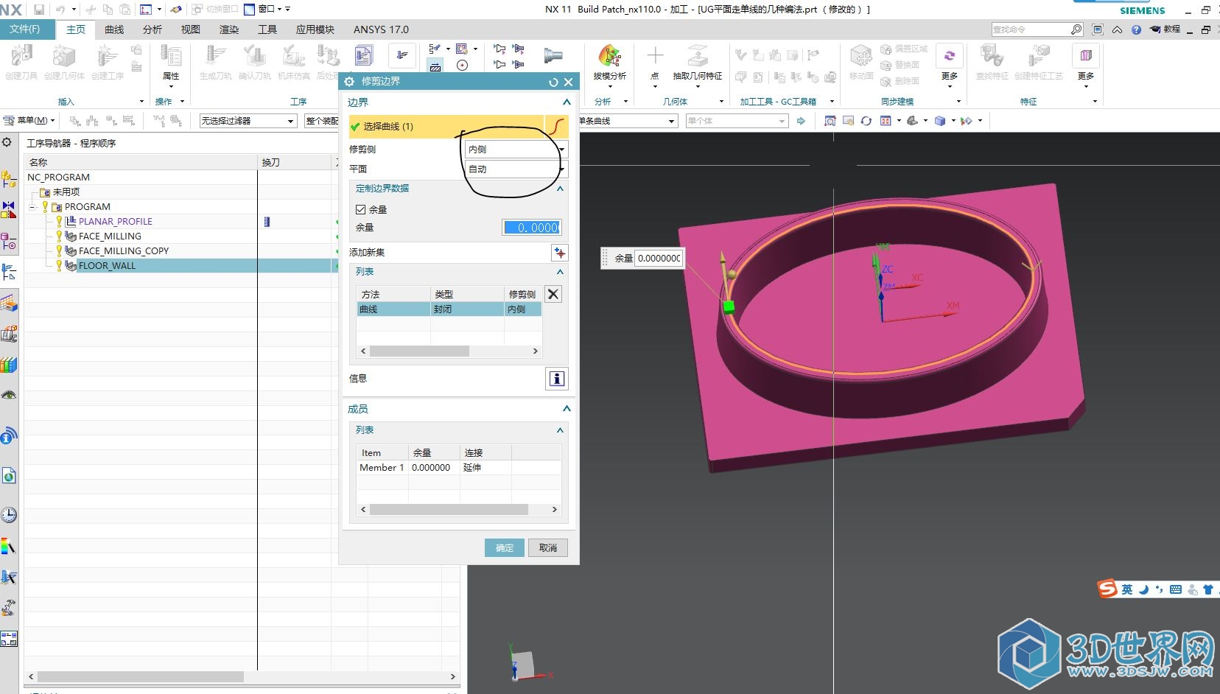
Task: Collapse the 边界 section
Action: (567, 102)
